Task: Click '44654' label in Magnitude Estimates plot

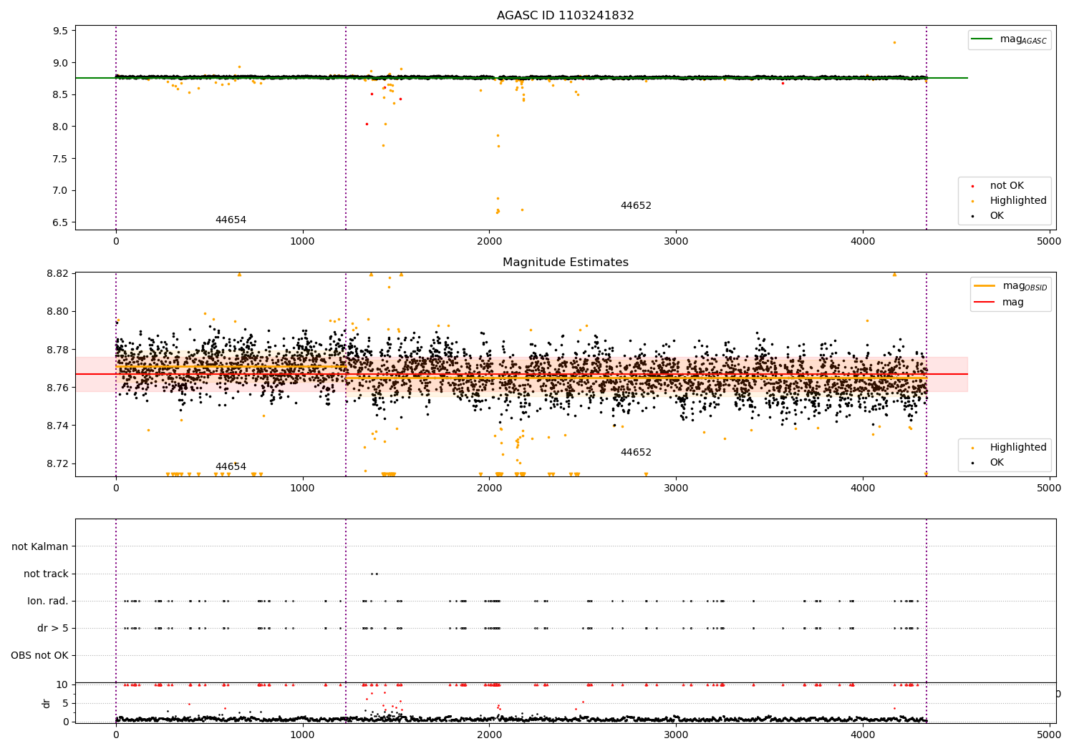Action: [x=231, y=467]
